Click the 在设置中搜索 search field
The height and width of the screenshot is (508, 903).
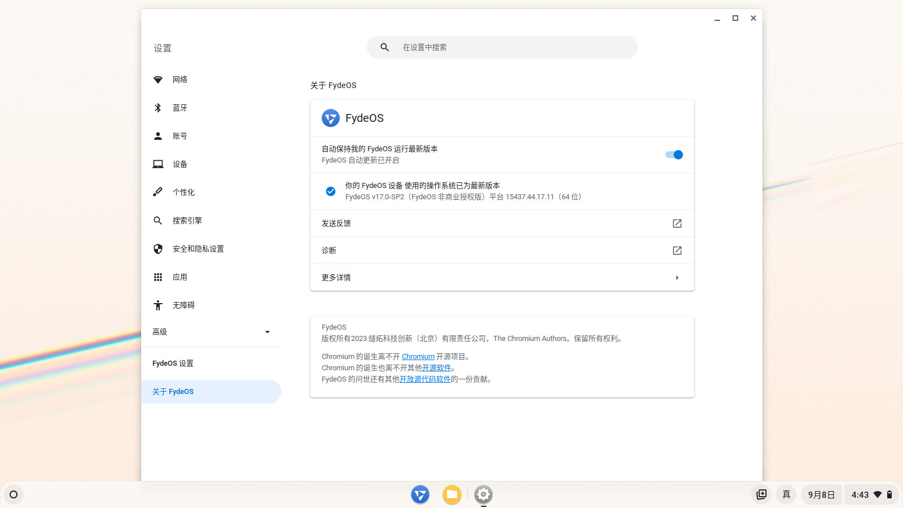pos(502,47)
